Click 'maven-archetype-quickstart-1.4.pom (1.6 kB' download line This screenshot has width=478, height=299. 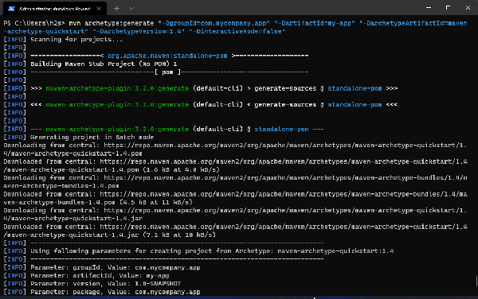(x=112, y=169)
